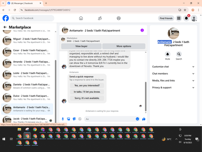Open File Explorer from the taskbar
Image resolution: width=202 pixels, height=152 pixels.
tap(19, 130)
